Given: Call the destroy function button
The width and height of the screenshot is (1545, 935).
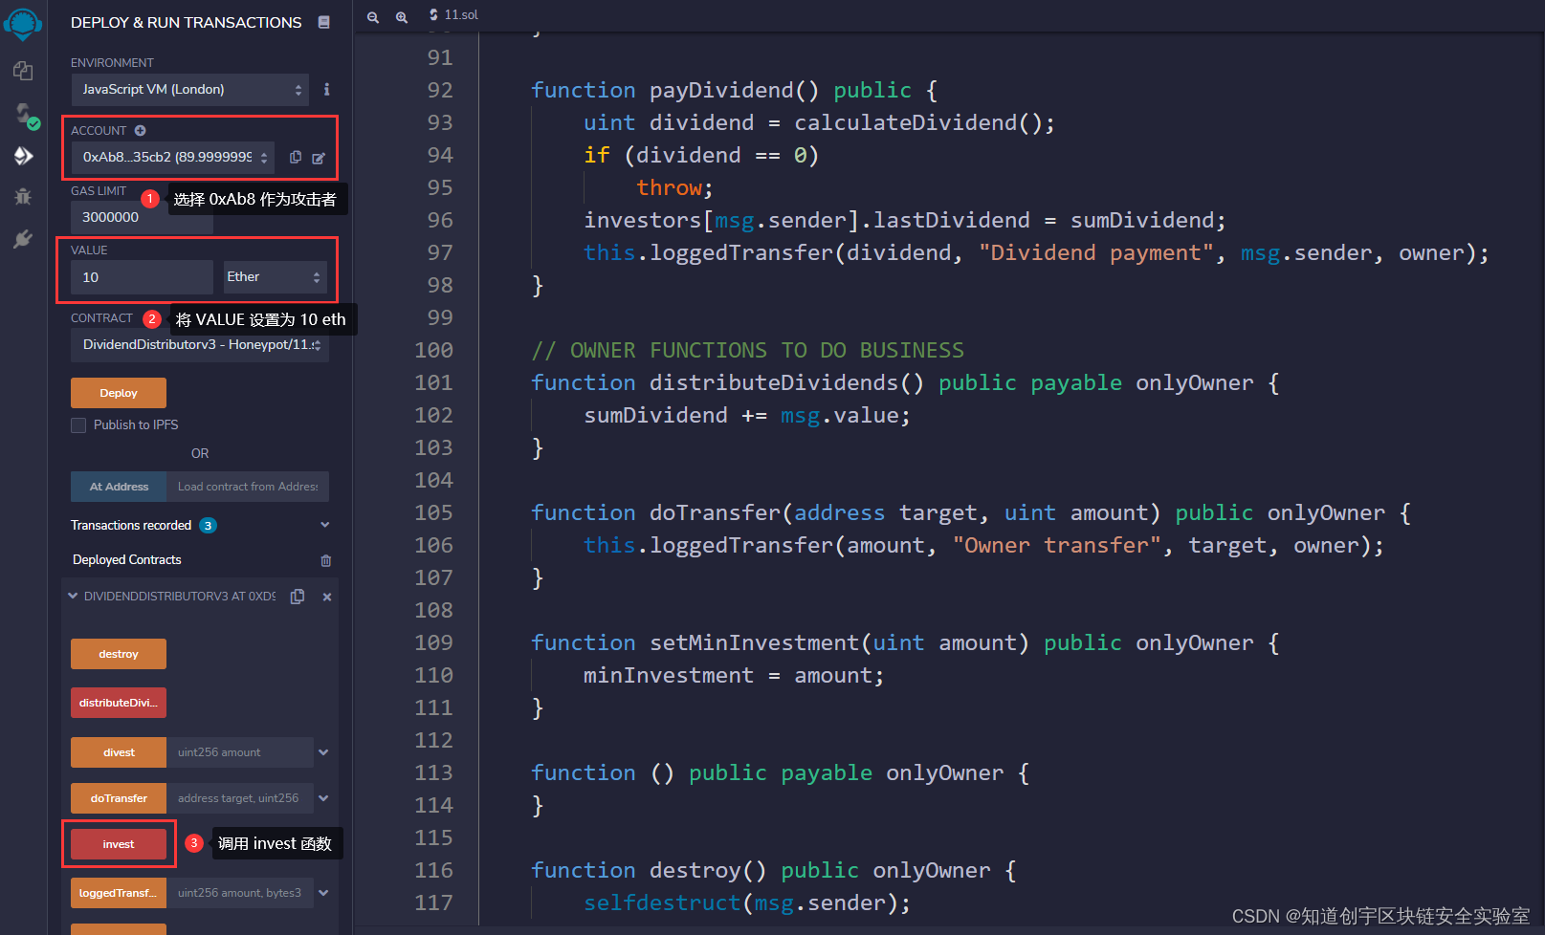Looking at the screenshot, I should (119, 654).
